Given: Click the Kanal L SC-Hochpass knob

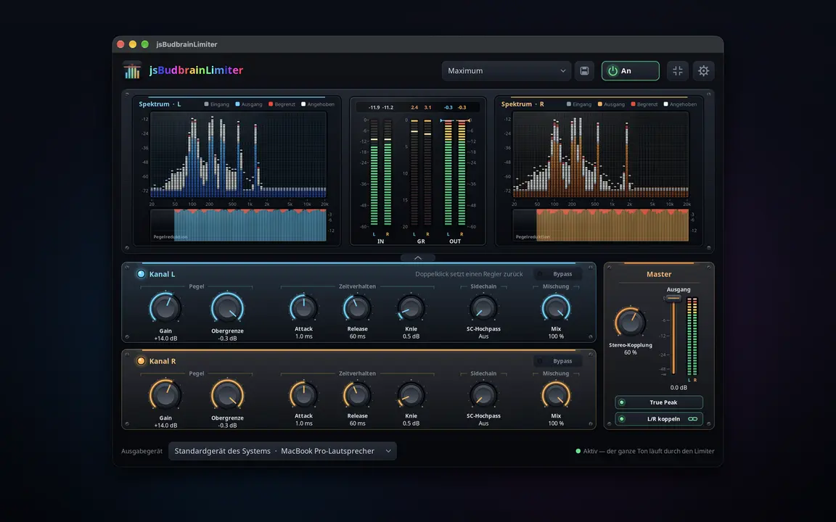Looking at the screenshot, I should pos(483,308).
